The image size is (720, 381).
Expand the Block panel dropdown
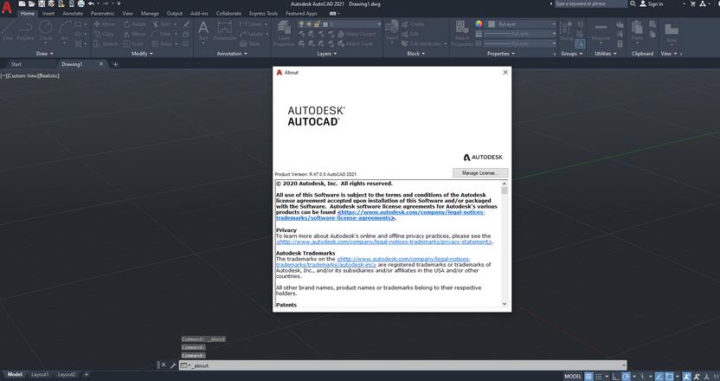click(x=415, y=54)
